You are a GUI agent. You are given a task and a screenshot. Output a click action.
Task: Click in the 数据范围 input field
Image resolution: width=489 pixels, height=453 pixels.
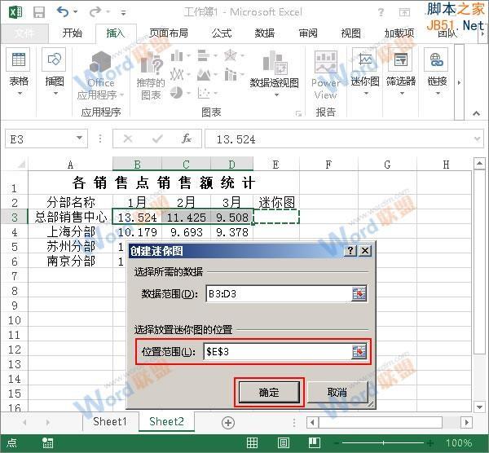point(279,293)
